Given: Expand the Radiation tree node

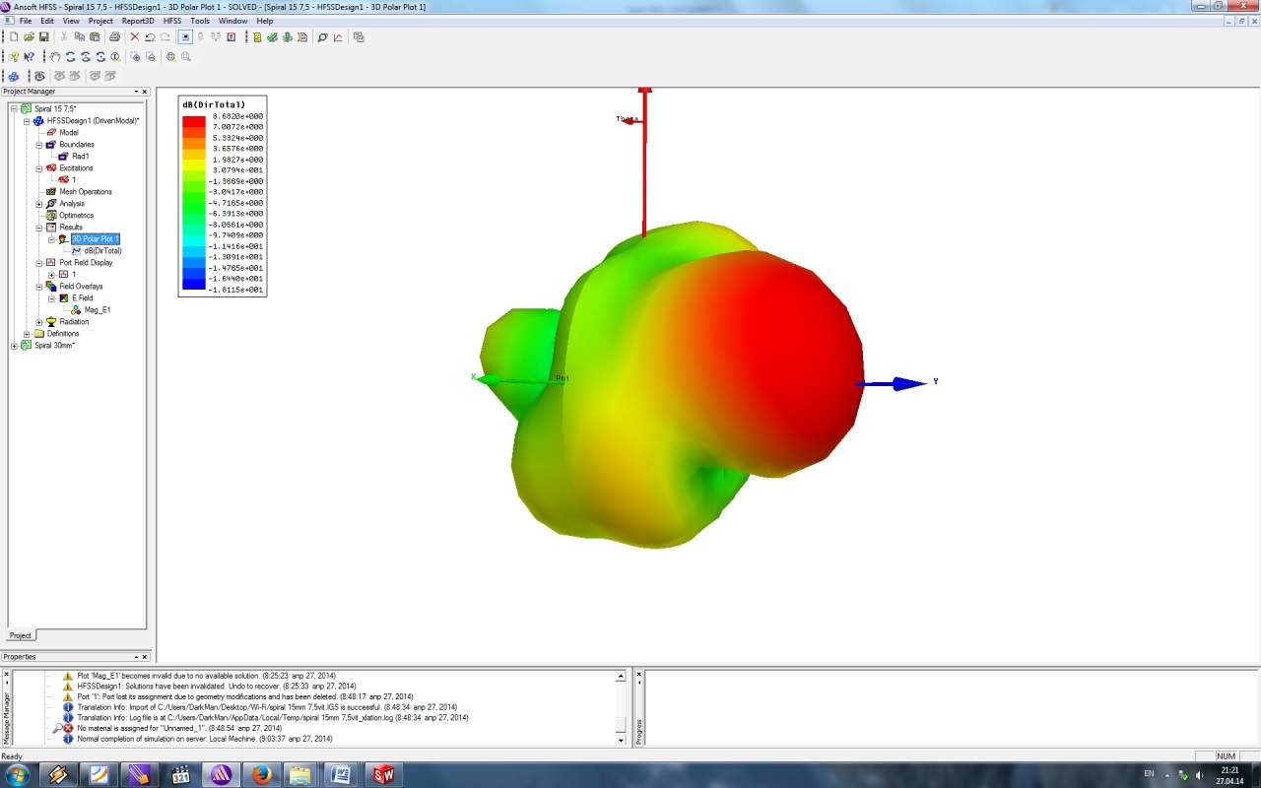Looking at the screenshot, I should 39,322.
